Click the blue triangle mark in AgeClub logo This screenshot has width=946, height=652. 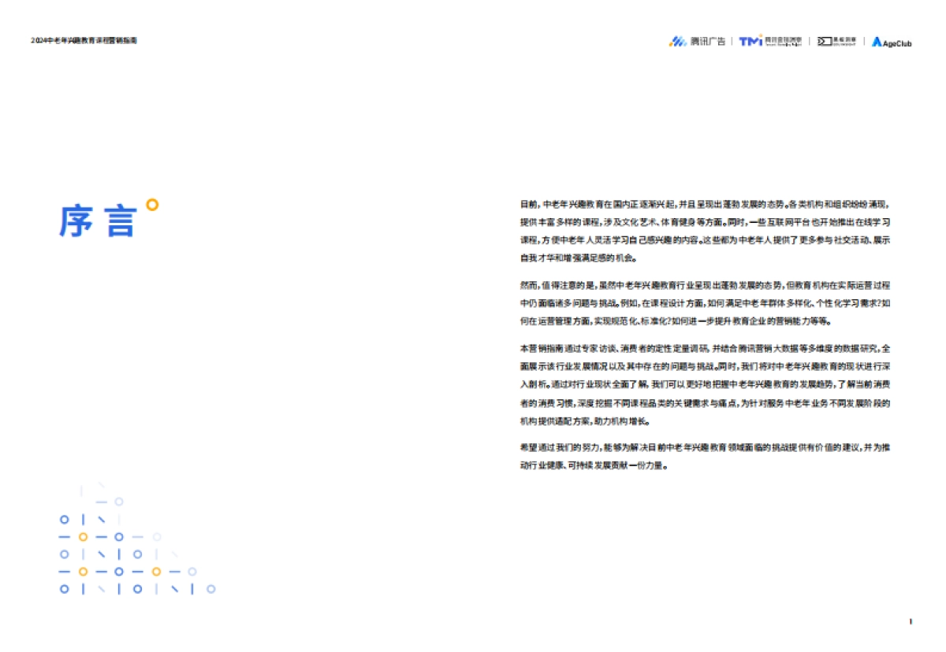click(877, 42)
